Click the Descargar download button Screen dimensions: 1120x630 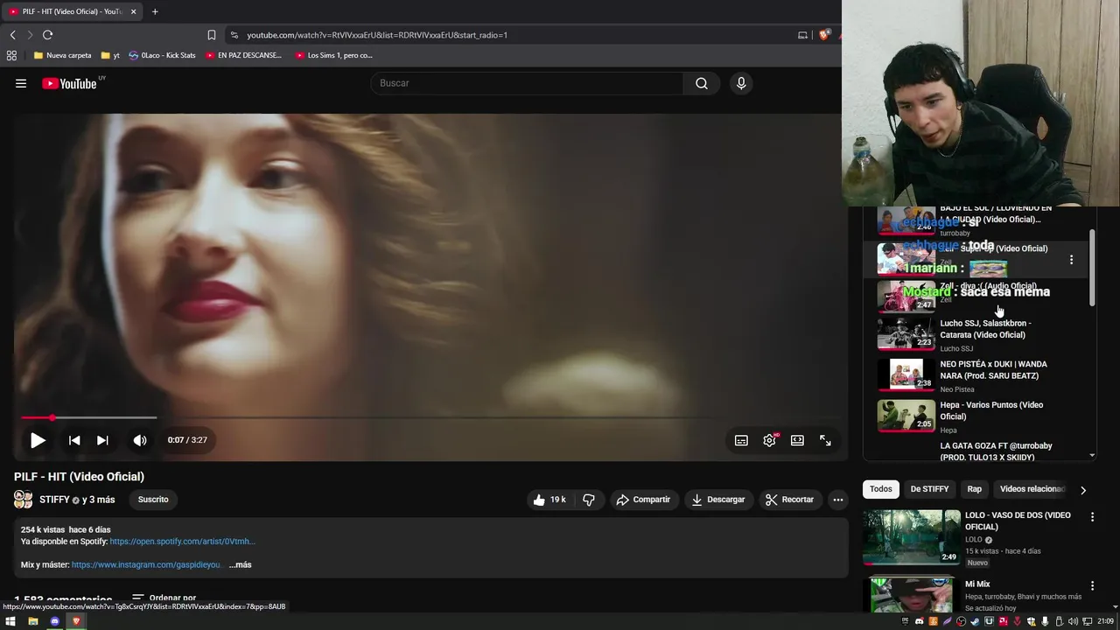[717, 500]
